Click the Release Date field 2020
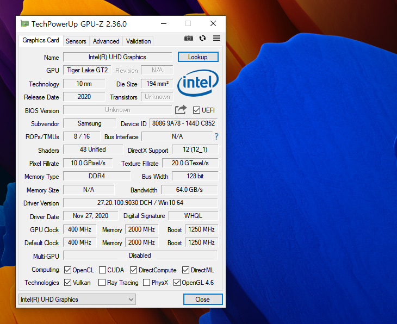 pos(84,97)
